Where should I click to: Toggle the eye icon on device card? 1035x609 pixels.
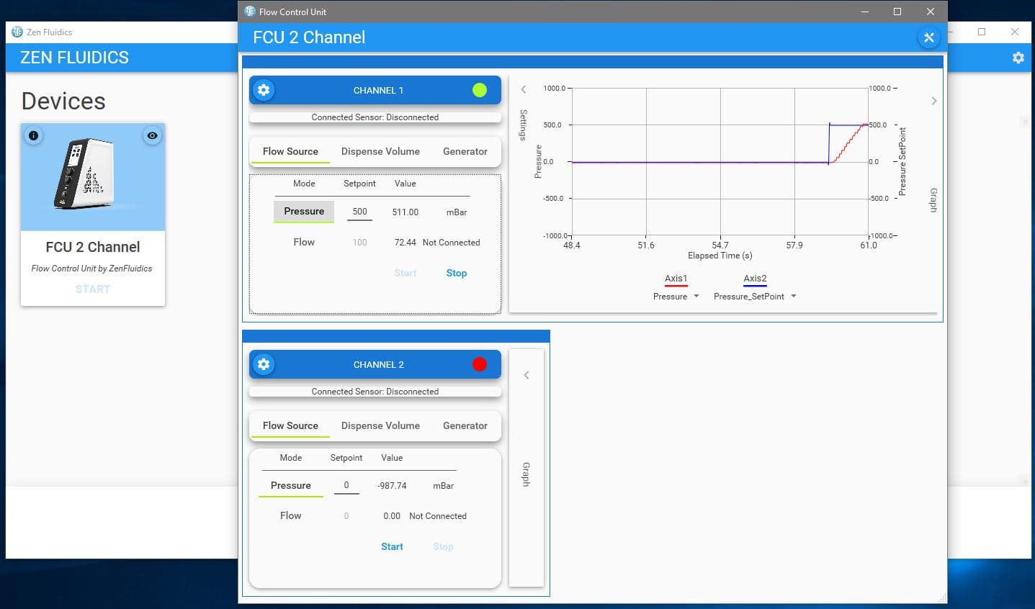click(x=152, y=135)
